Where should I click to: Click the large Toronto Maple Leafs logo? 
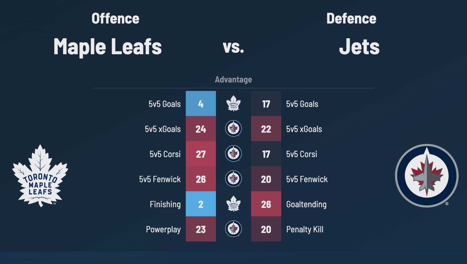[40, 176]
